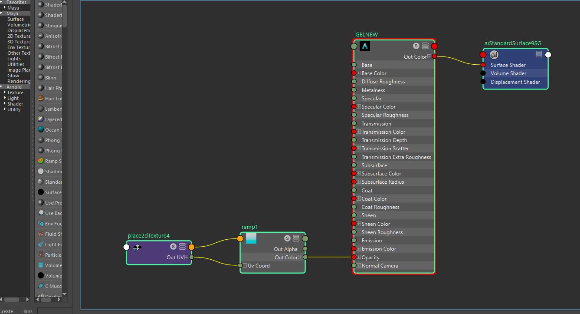This screenshot has width=580, height=314.
Task: Toggle the S swatch display on place2dTexture4
Action: tap(173, 247)
